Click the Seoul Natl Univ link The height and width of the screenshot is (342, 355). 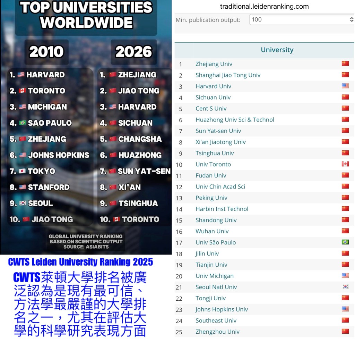[x=216, y=287]
